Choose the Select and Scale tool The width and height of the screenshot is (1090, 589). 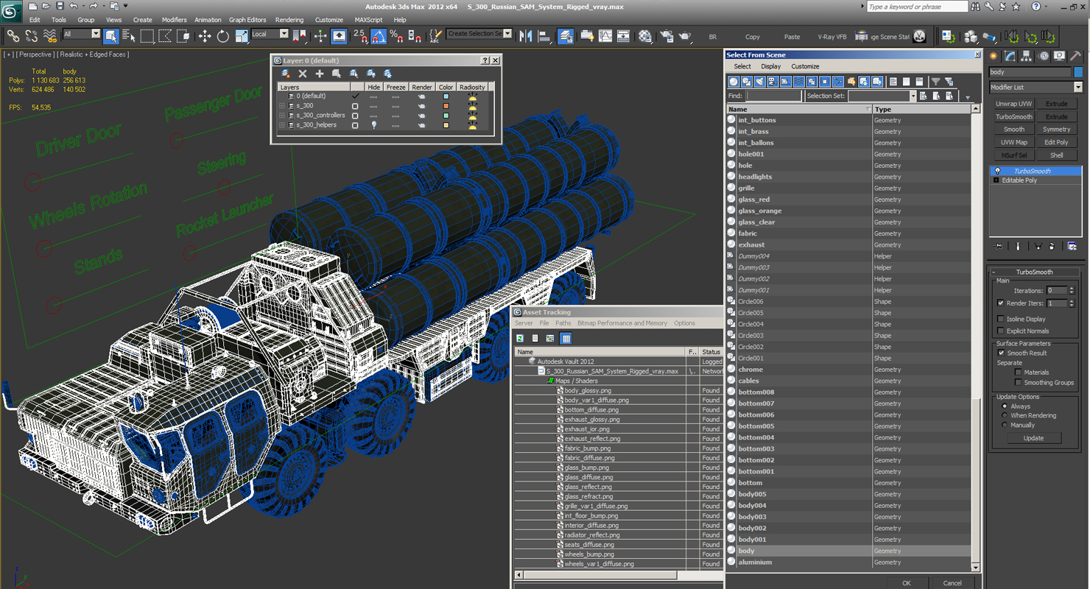point(241,35)
